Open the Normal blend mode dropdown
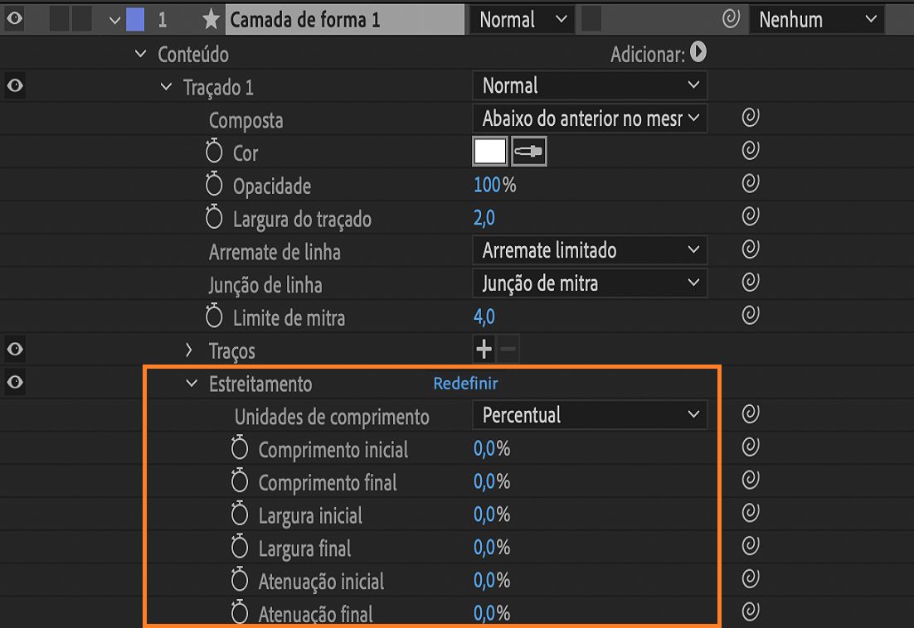 [x=521, y=19]
